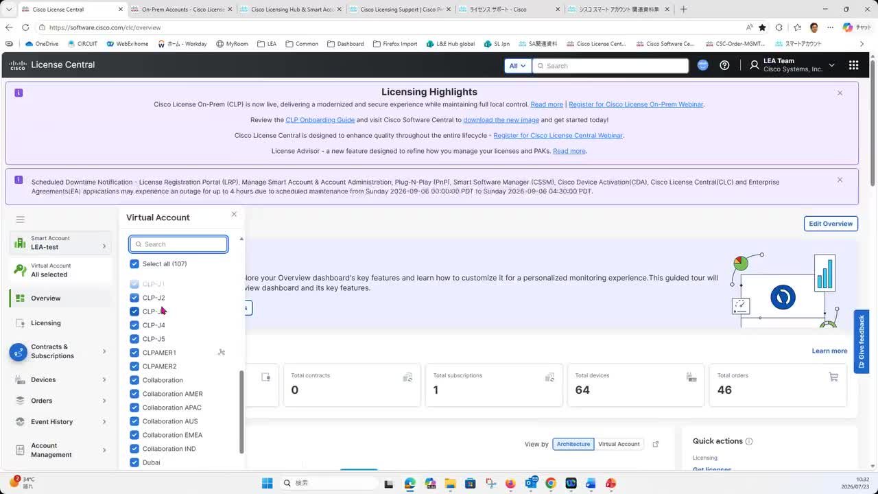Click the Quick actions info icon
The height and width of the screenshot is (494, 878).
[749, 441]
